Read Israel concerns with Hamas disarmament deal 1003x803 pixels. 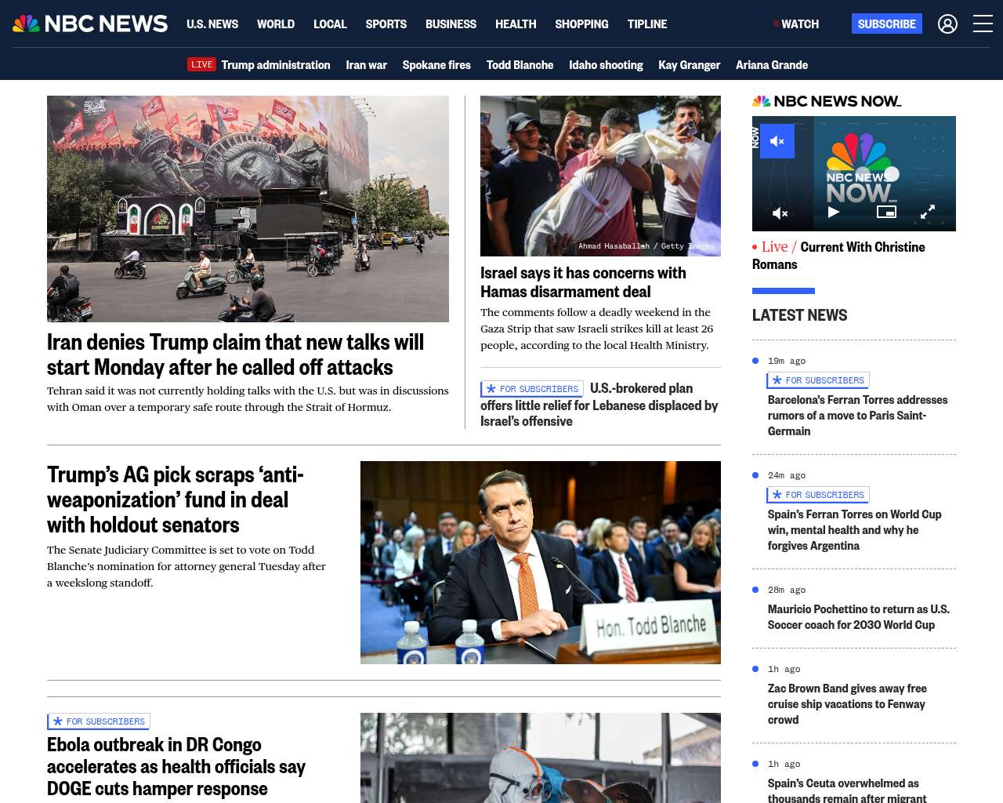pos(583,282)
